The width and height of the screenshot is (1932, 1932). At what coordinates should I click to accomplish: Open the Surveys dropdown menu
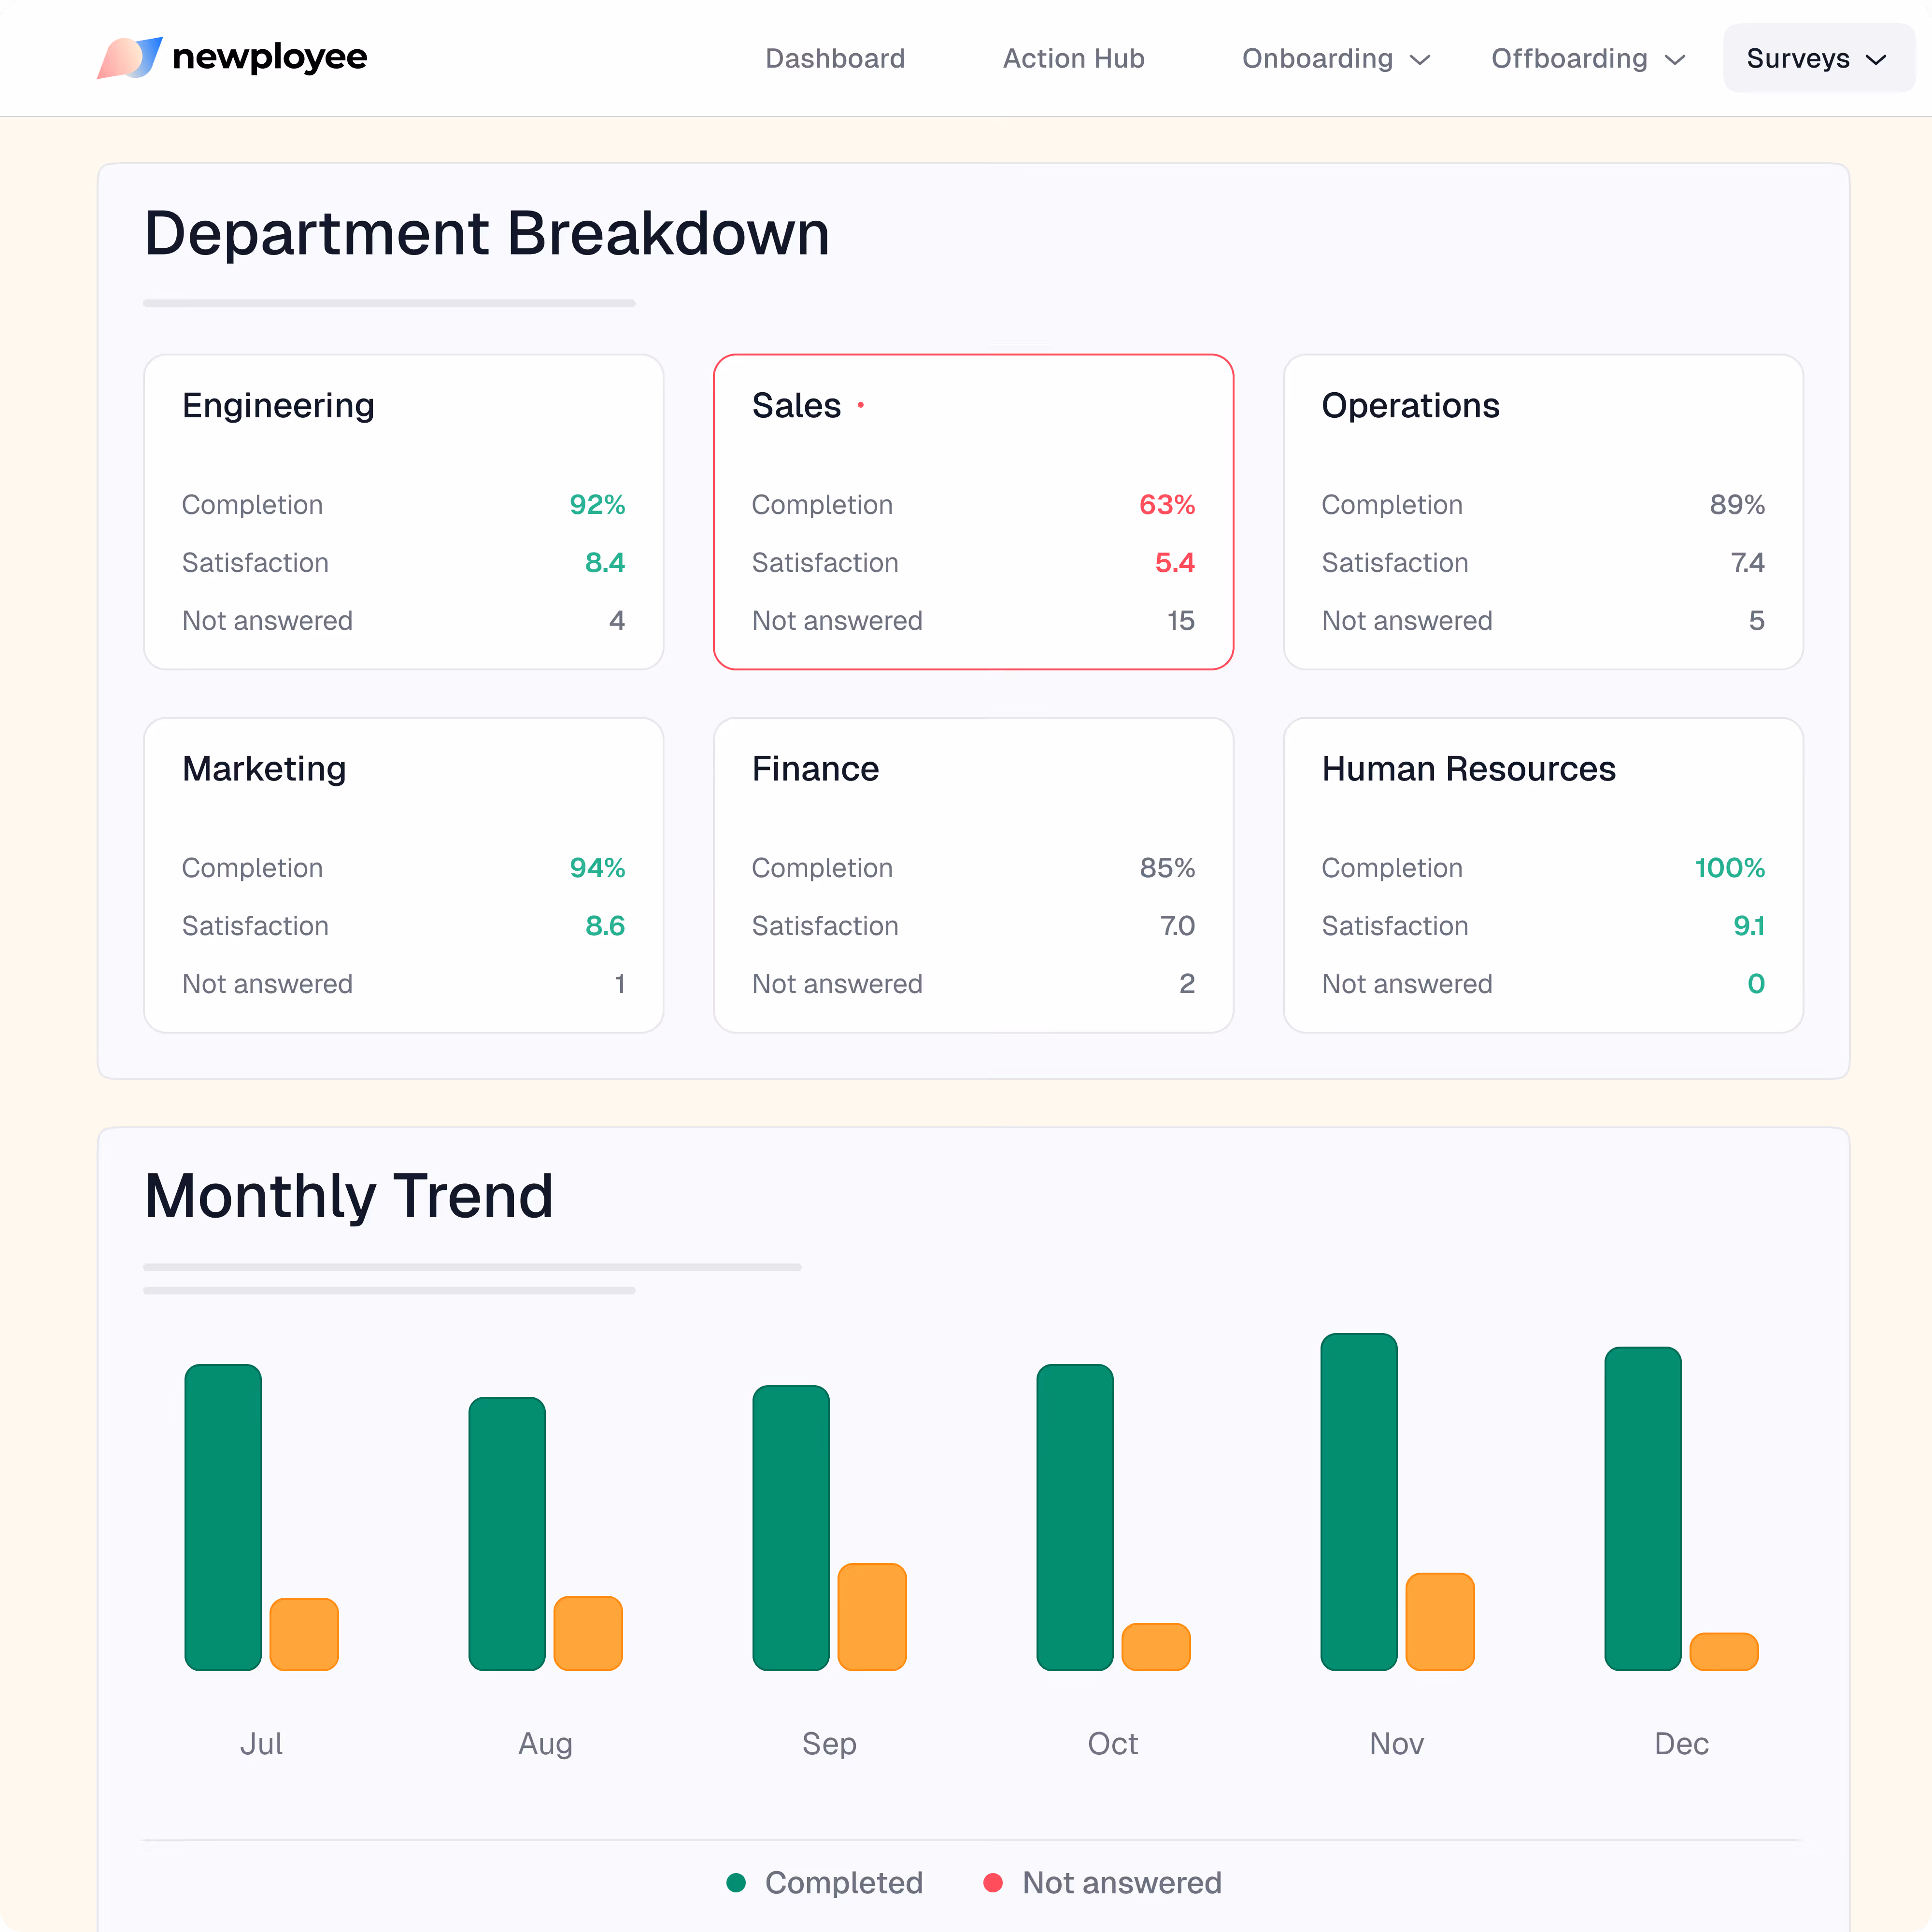[1817, 58]
